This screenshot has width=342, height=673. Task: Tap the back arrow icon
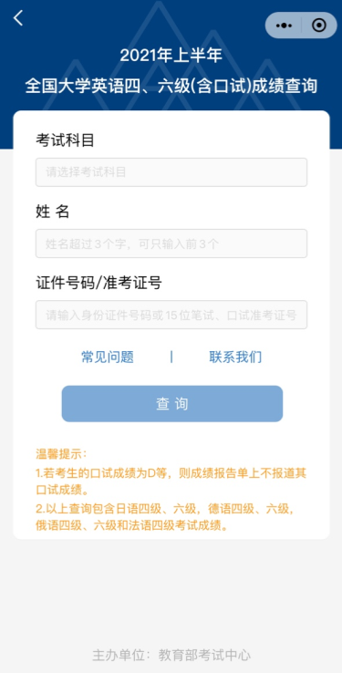tap(18, 18)
